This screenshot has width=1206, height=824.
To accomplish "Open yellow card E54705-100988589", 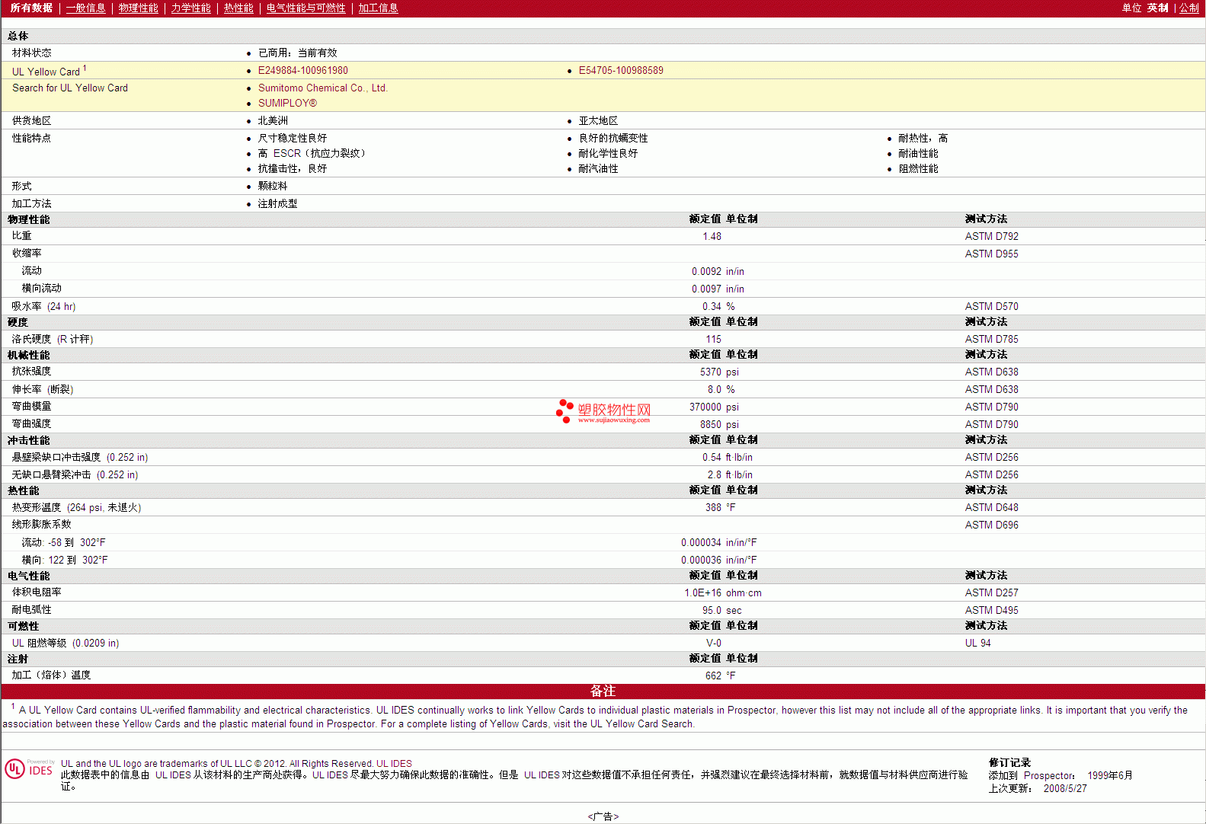I will [x=620, y=70].
